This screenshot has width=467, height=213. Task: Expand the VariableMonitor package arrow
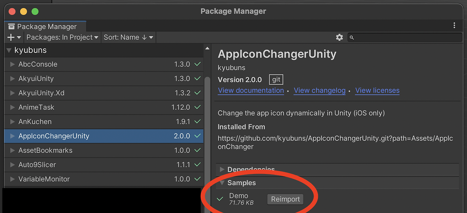(12, 179)
